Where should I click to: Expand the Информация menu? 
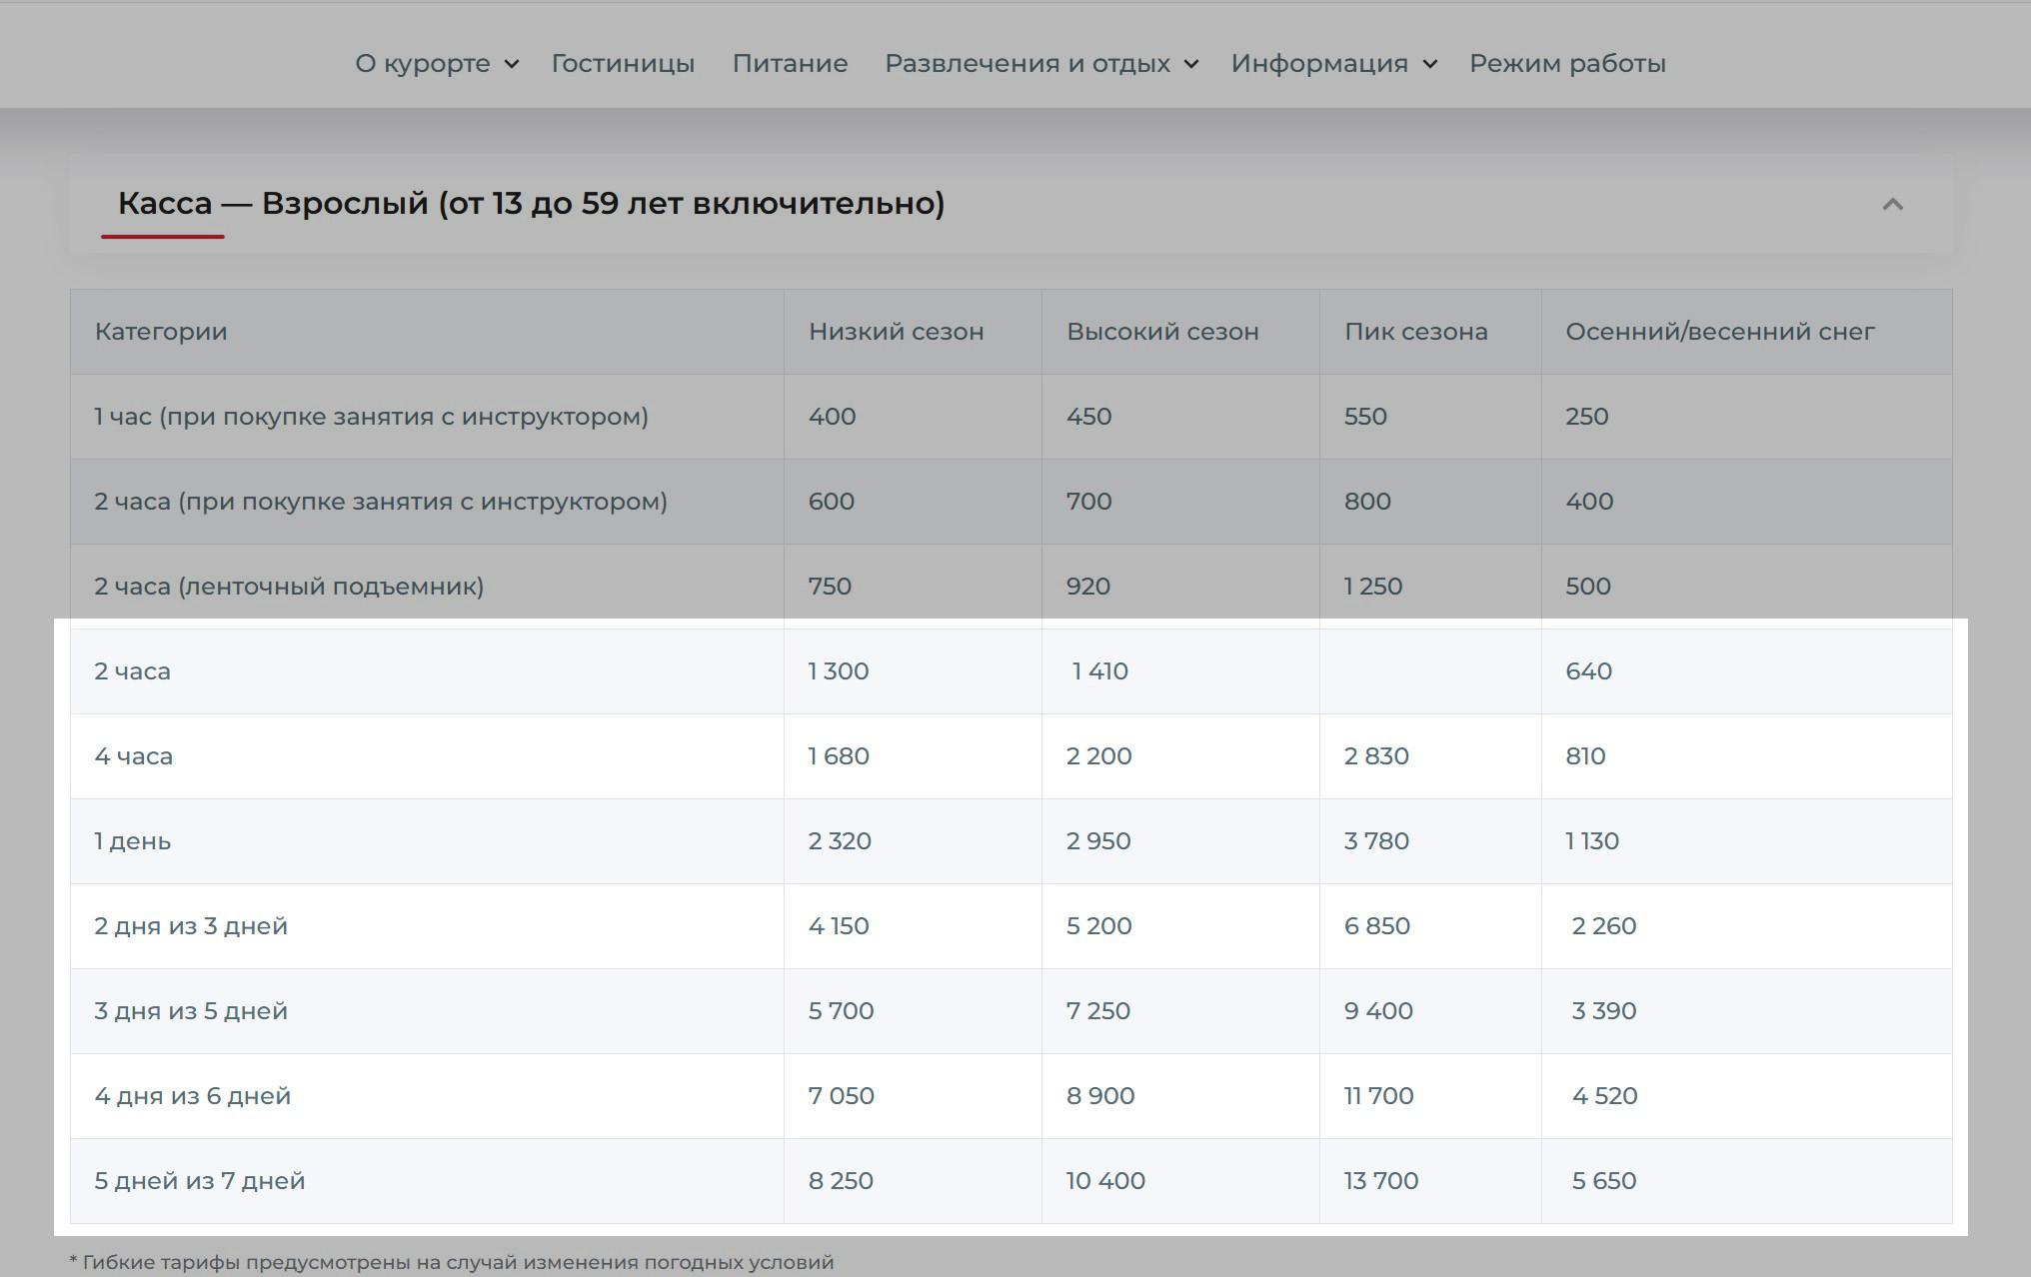pyautogui.click(x=1334, y=63)
